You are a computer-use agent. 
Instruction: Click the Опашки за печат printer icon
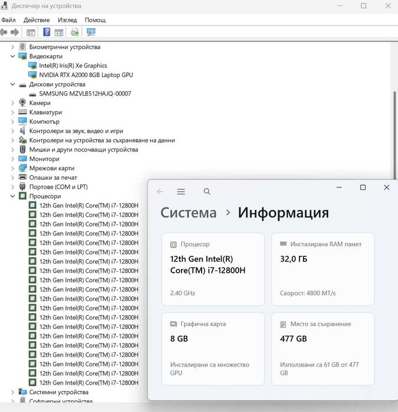point(22,177)
